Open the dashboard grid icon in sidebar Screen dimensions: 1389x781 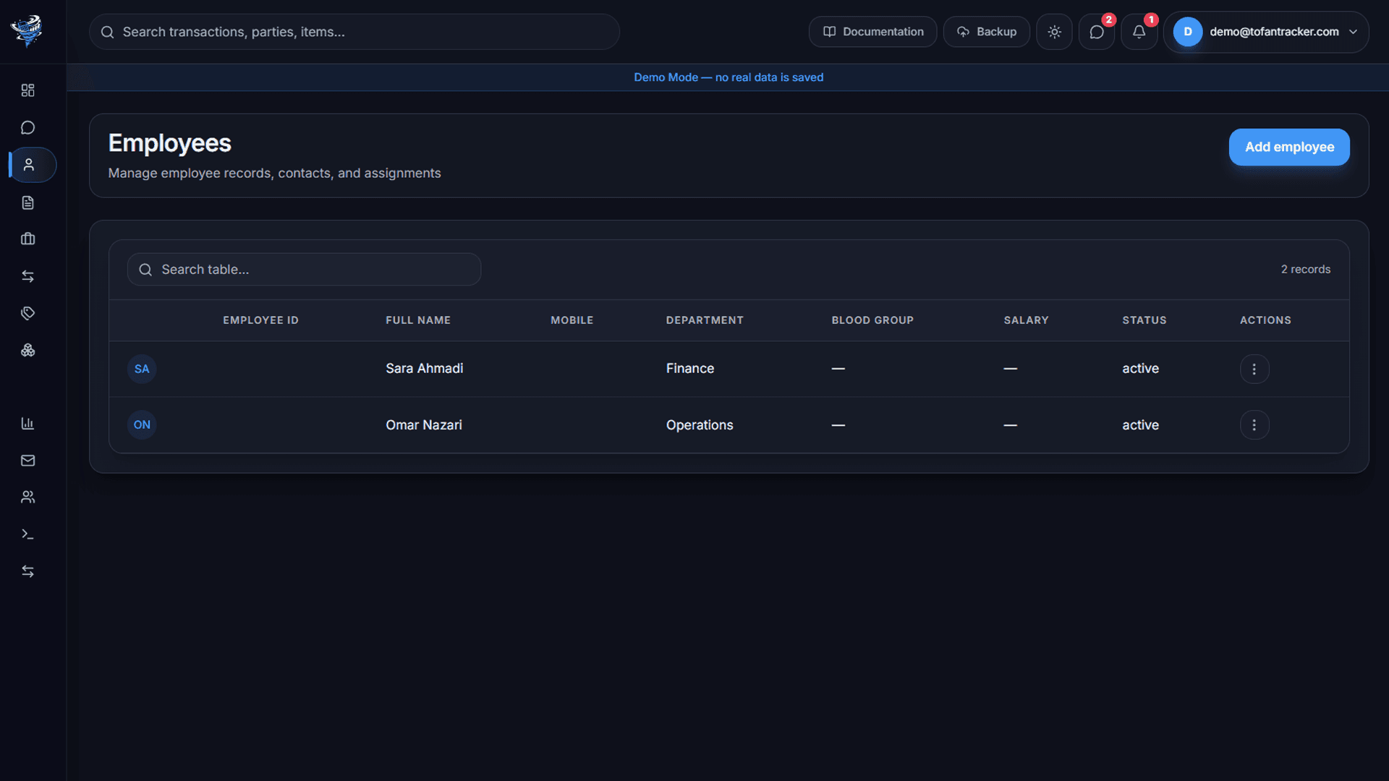click(27, 90)
